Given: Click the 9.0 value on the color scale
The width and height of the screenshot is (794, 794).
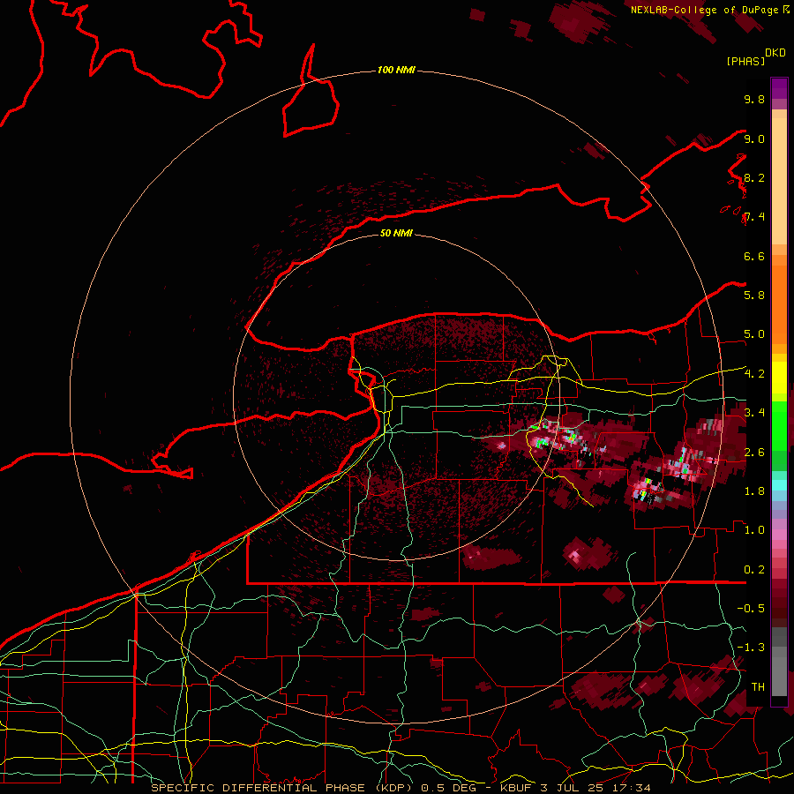Looking at the screenshot, I should click(754, 139).
